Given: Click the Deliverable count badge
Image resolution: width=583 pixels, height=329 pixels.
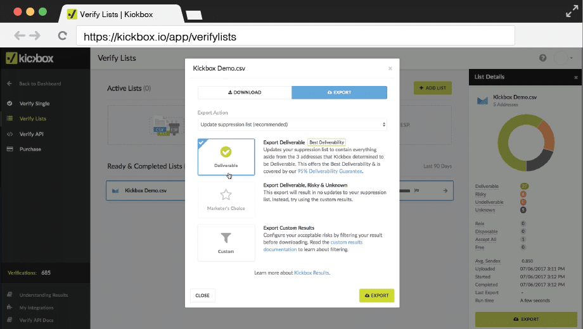Looking at the screenshot, I should click(524, 186).
